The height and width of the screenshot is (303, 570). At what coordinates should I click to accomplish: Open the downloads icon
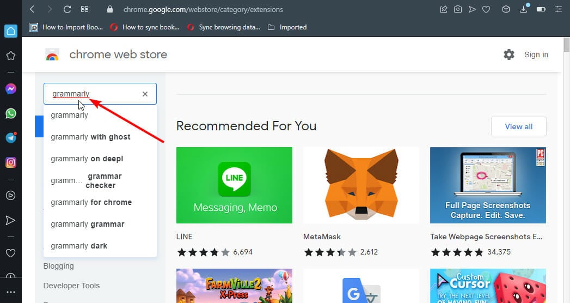[x=524, y=9]
